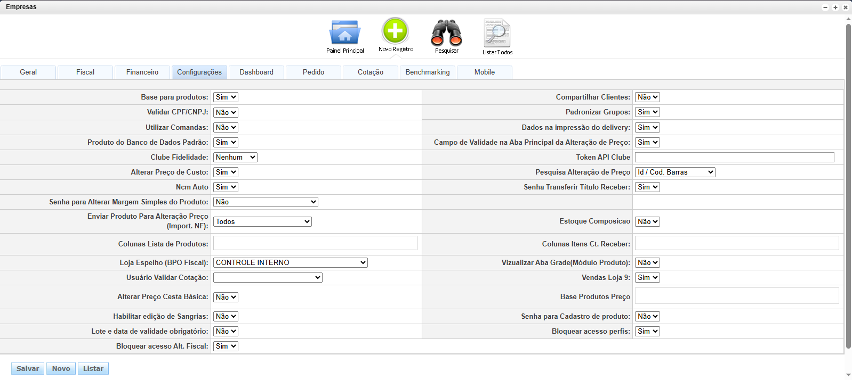Open Pesquisa Alteração de Preço dropdown
The height and width of the screenshot is (380, 852).
pos(675,172)
